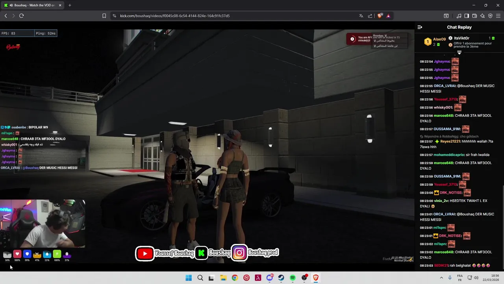Open Windows taskbar search
Image resolution: width=504 pixels, height=284 pixels.
click(x=200, y=278)
